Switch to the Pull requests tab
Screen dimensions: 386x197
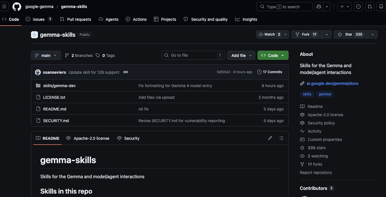click(x=76, y=19)
